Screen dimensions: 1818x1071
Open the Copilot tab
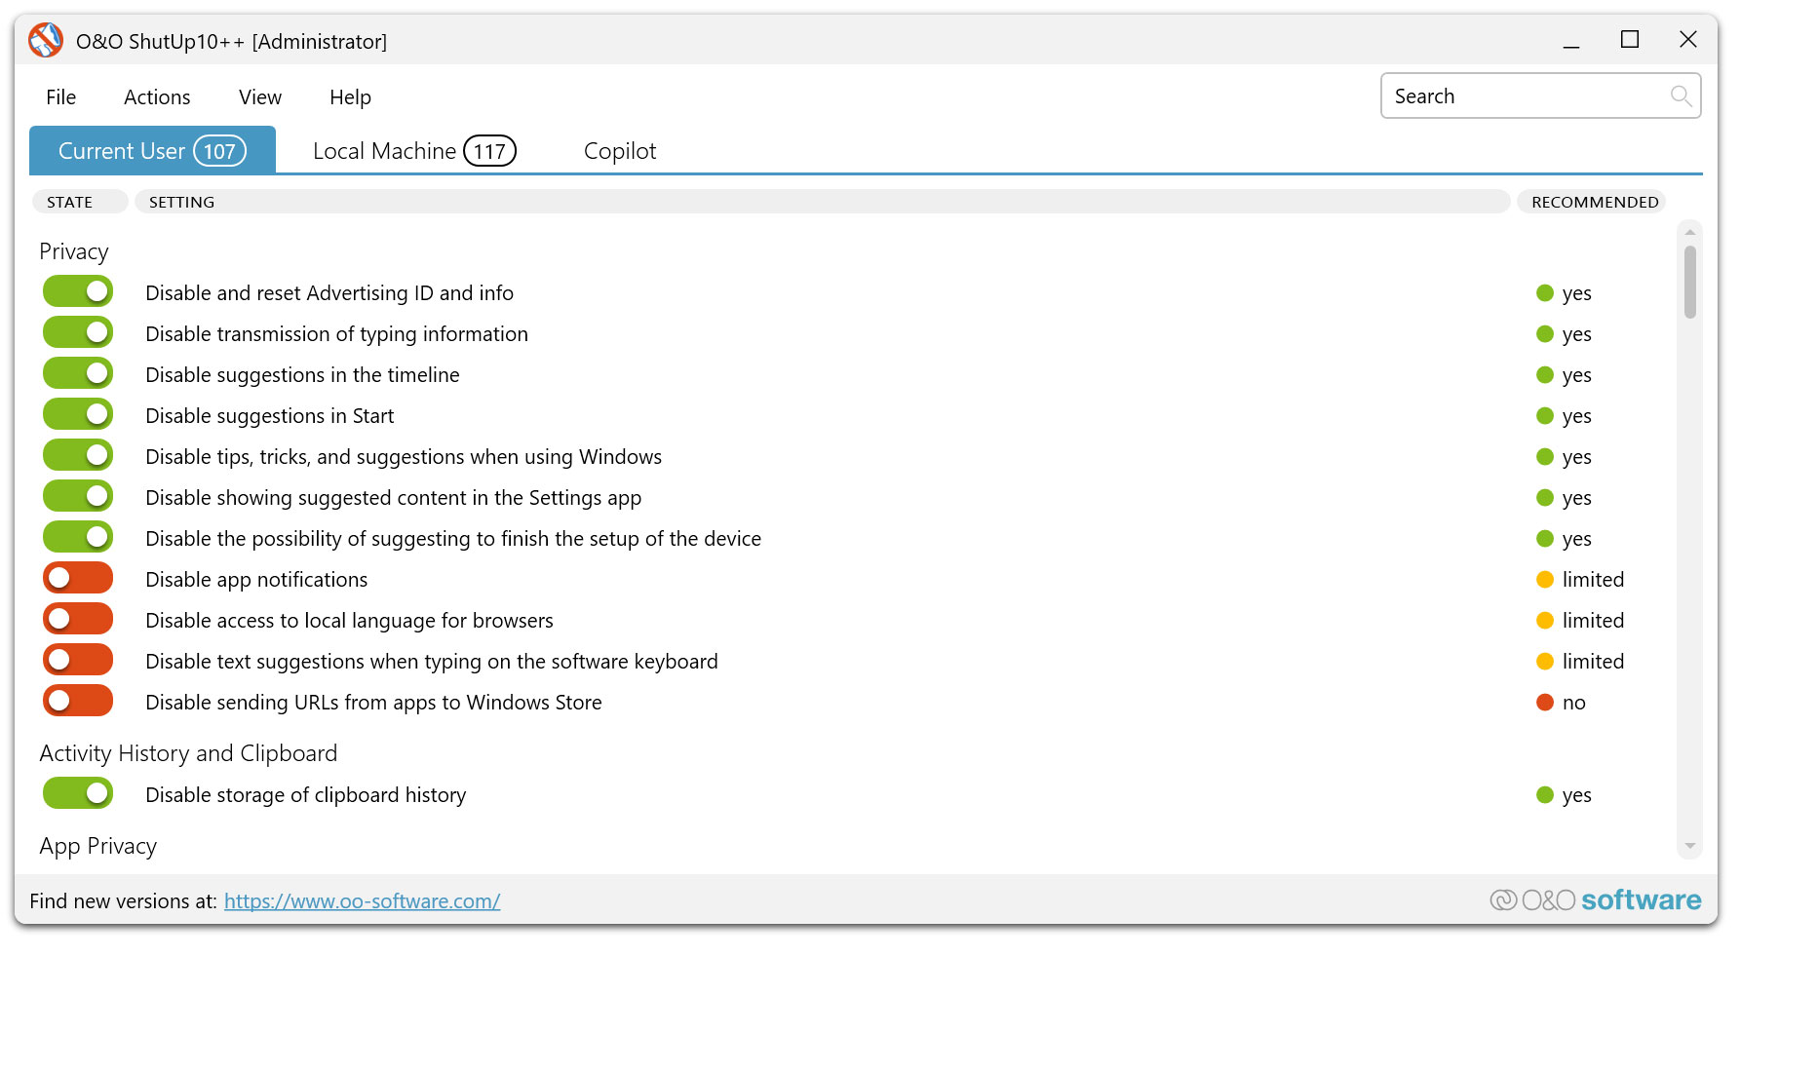pyautogui.click(x=620, y=150)
